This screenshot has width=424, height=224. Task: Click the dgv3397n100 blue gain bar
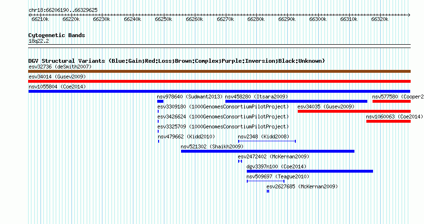tap(310, 171)
